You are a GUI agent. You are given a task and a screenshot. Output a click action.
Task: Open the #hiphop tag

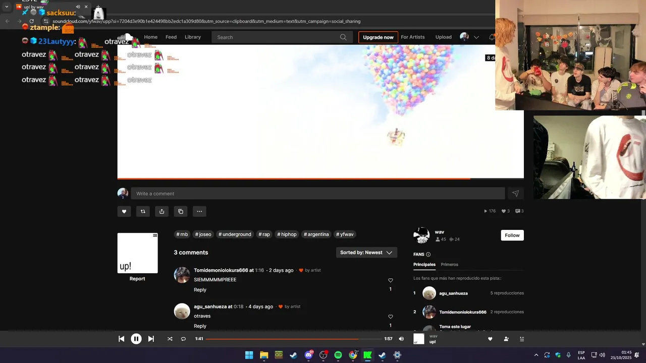[x=287, y=234]
